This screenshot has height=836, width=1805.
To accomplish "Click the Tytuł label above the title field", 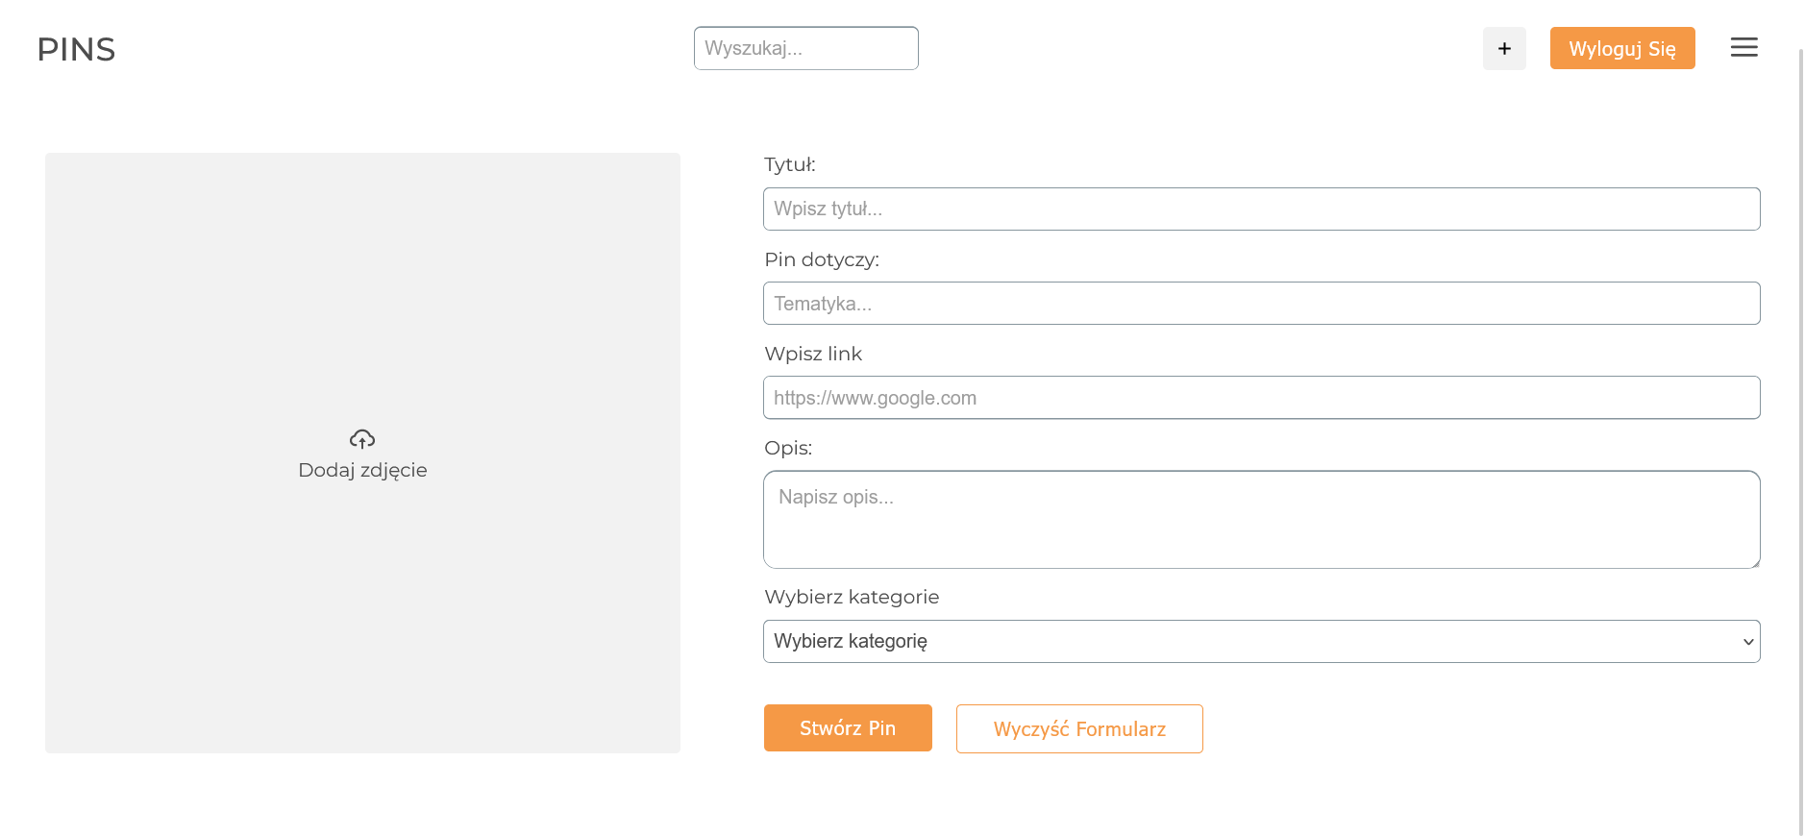I will point(790,164).
